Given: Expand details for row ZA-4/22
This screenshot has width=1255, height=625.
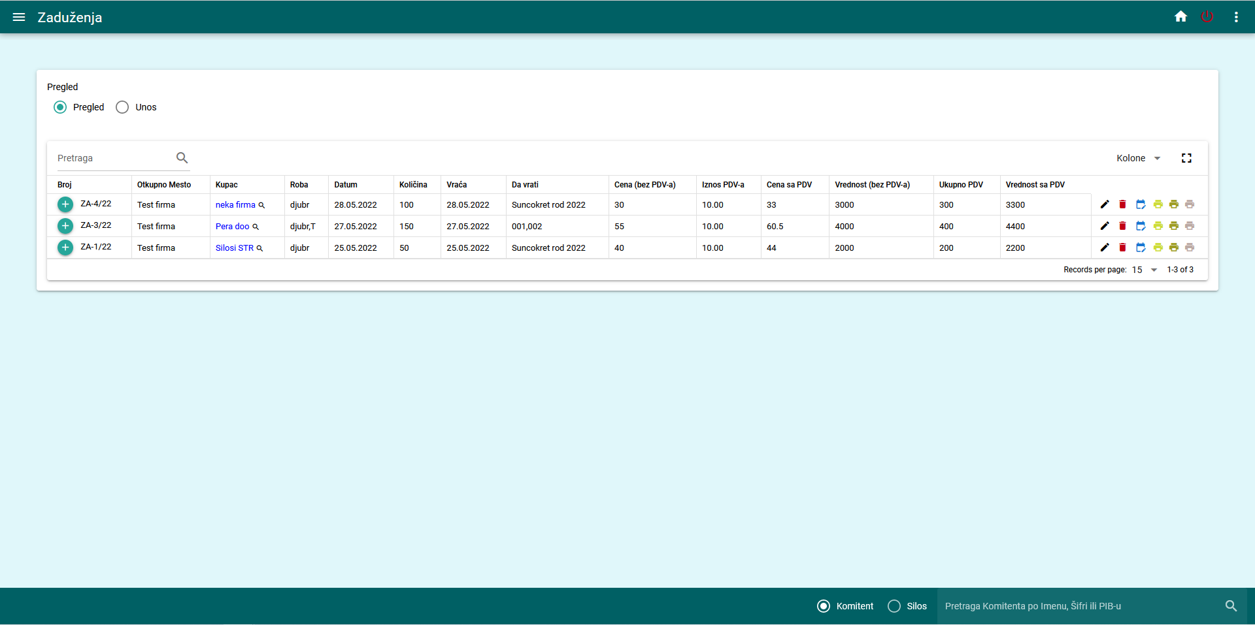Looking at the screenshot, I should coord(65,204).
